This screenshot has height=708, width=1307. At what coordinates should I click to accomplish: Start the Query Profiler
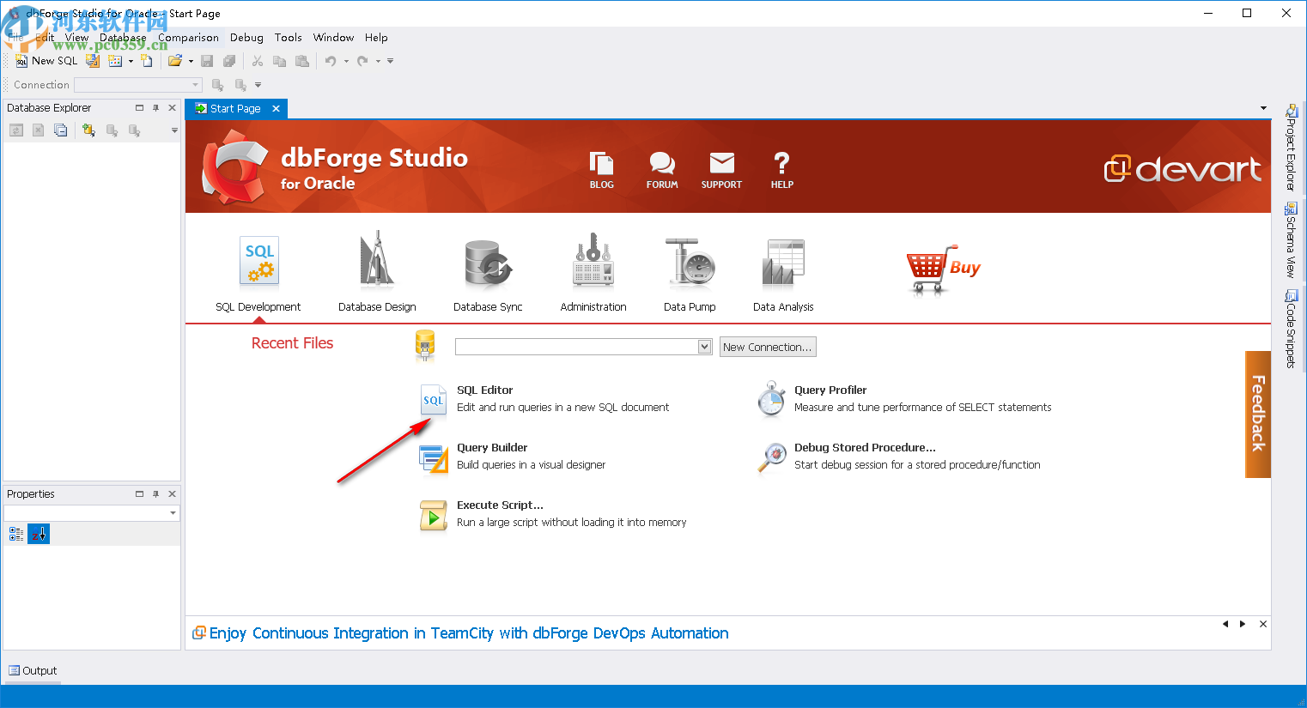coord(770,399)
